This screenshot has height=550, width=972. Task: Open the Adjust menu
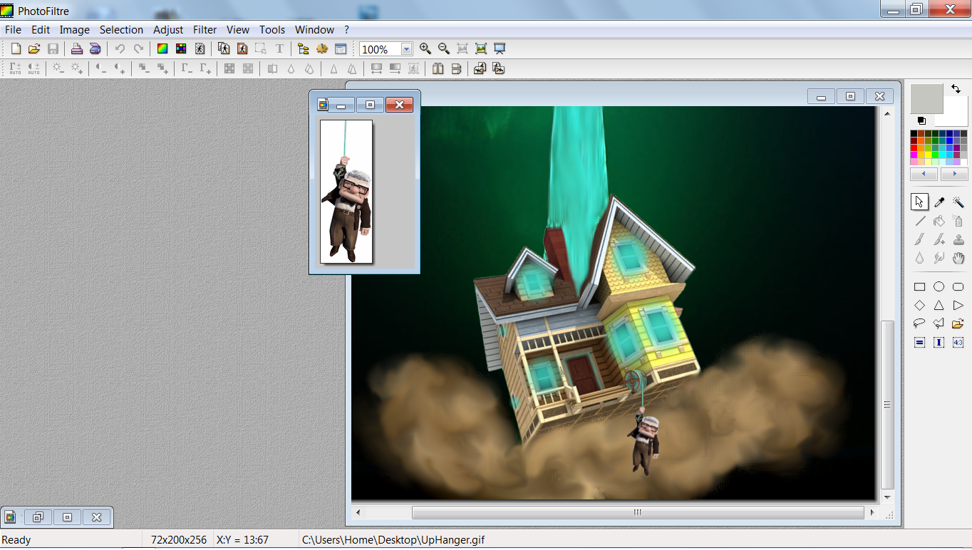coord(168,29)
